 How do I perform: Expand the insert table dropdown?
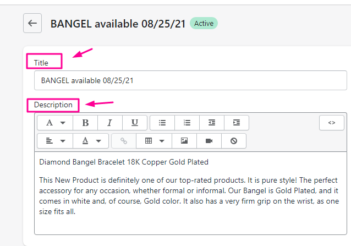[154, 141]
